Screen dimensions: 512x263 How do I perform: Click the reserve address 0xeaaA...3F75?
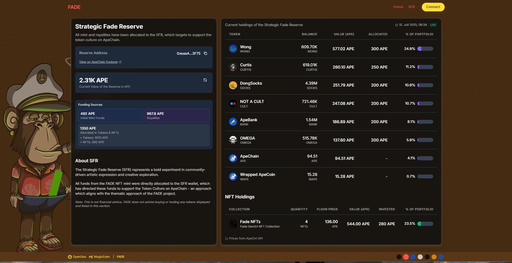pos(189,53)
